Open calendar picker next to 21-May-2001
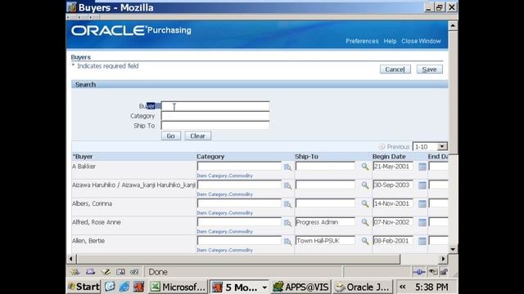Image resolution: width=524 pixels, height=294 pixels. [422, 167]
